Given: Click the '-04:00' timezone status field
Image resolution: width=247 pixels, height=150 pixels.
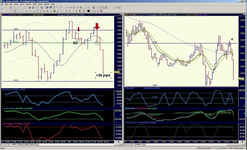Looking at the screenshot, I should [230, 148].
